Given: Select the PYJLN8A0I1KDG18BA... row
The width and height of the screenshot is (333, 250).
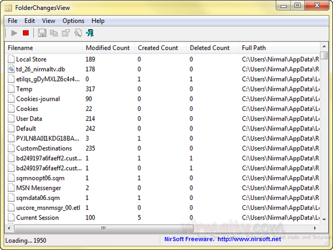Looking at the screenshot, I should pyautogui.click(x=162, y=139).
